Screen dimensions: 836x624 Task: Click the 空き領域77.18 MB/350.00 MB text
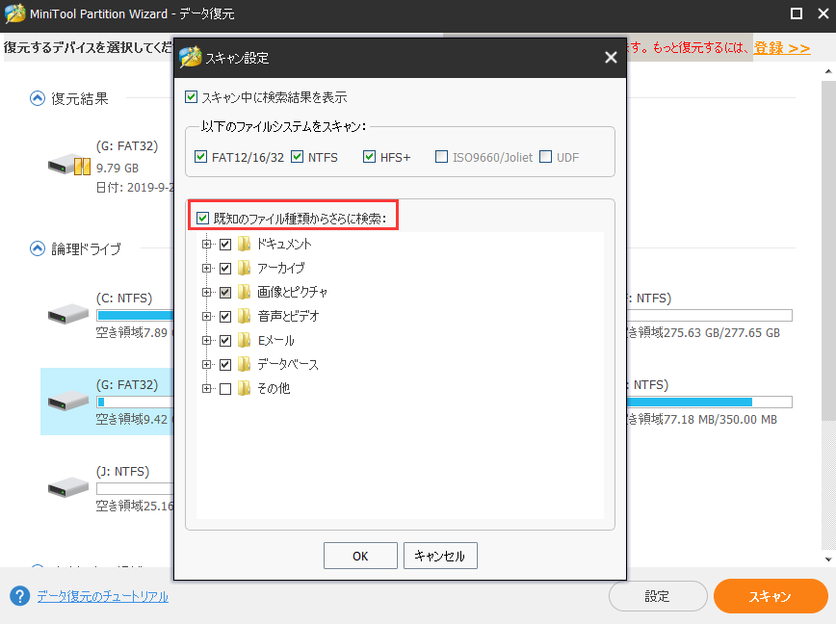click(x=701, y=420)
